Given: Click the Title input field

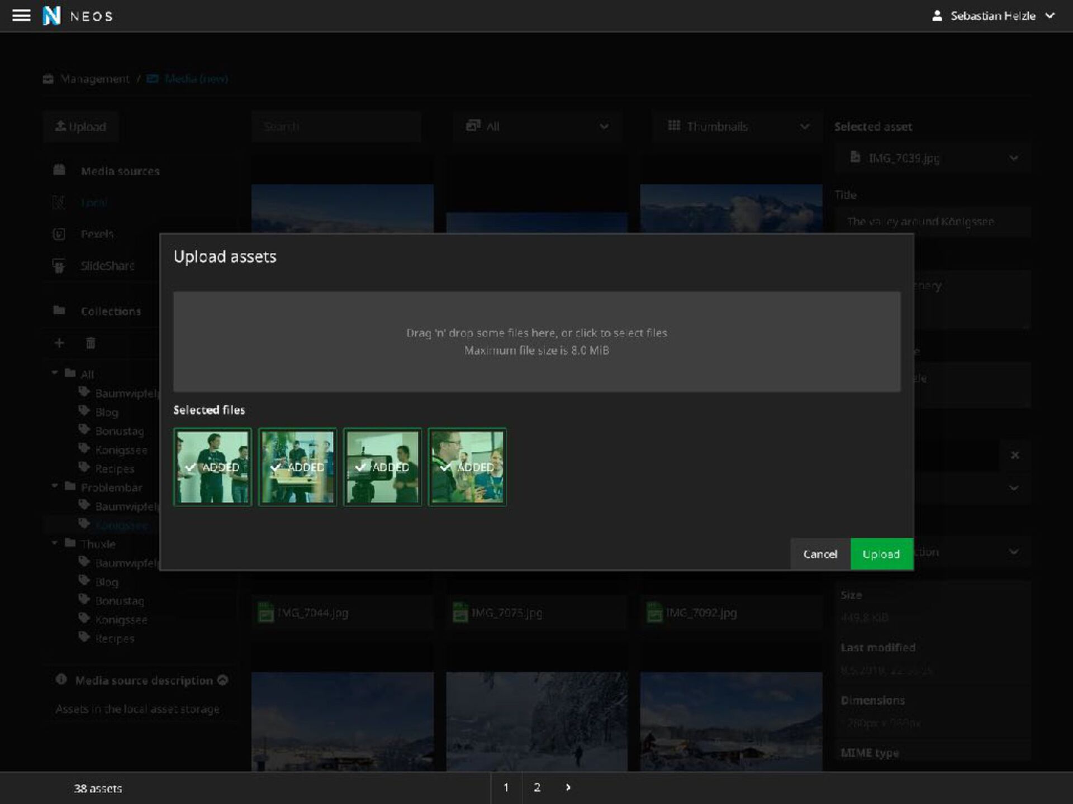Looking at the screenshot, I should point(933,222).
